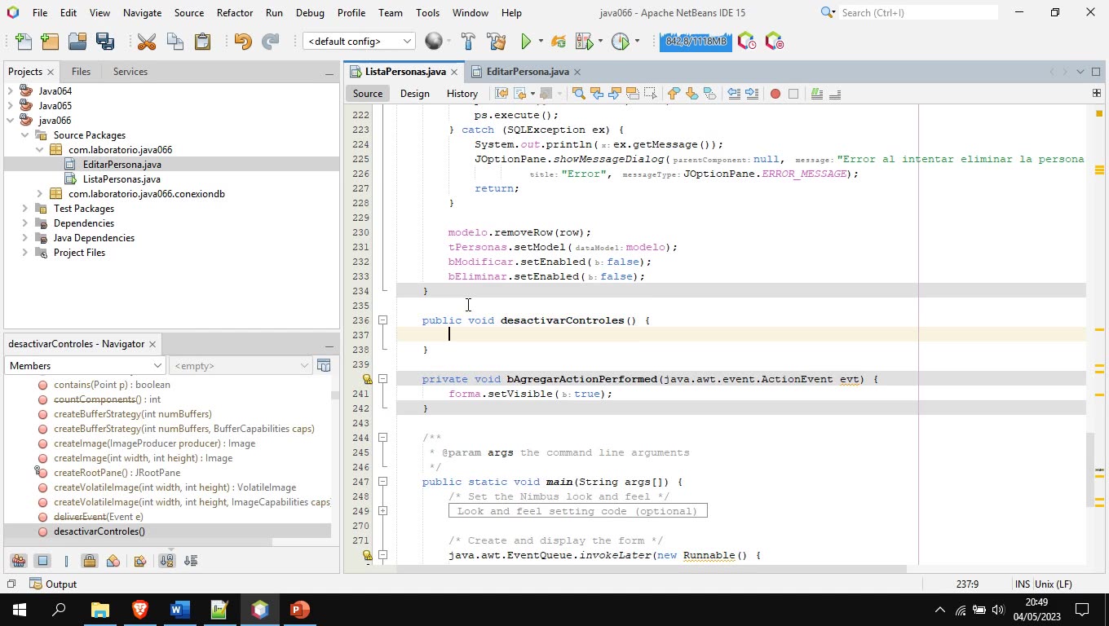Collapse the java066 project node
The height and width of the screenshot is (626, 1109).
tap(10, 121)
